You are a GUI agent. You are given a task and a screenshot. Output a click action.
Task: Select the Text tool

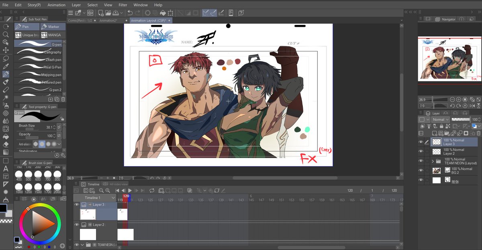click(x=6, y=168)
